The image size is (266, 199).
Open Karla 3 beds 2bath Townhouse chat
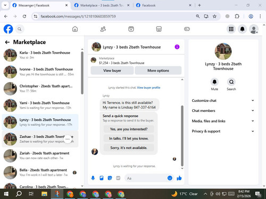click(x=40, y=55)
